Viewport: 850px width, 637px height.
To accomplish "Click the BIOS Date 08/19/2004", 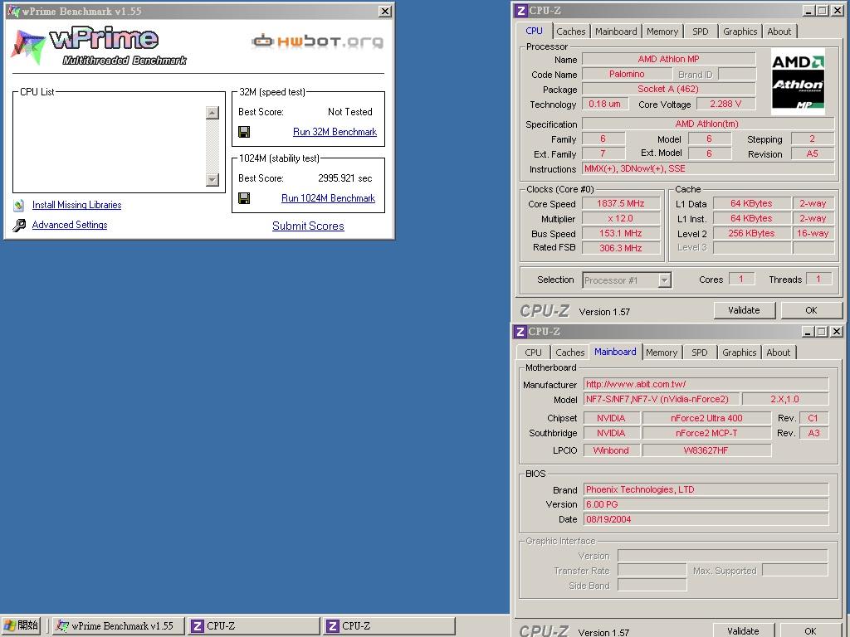I will click(706, 519).
